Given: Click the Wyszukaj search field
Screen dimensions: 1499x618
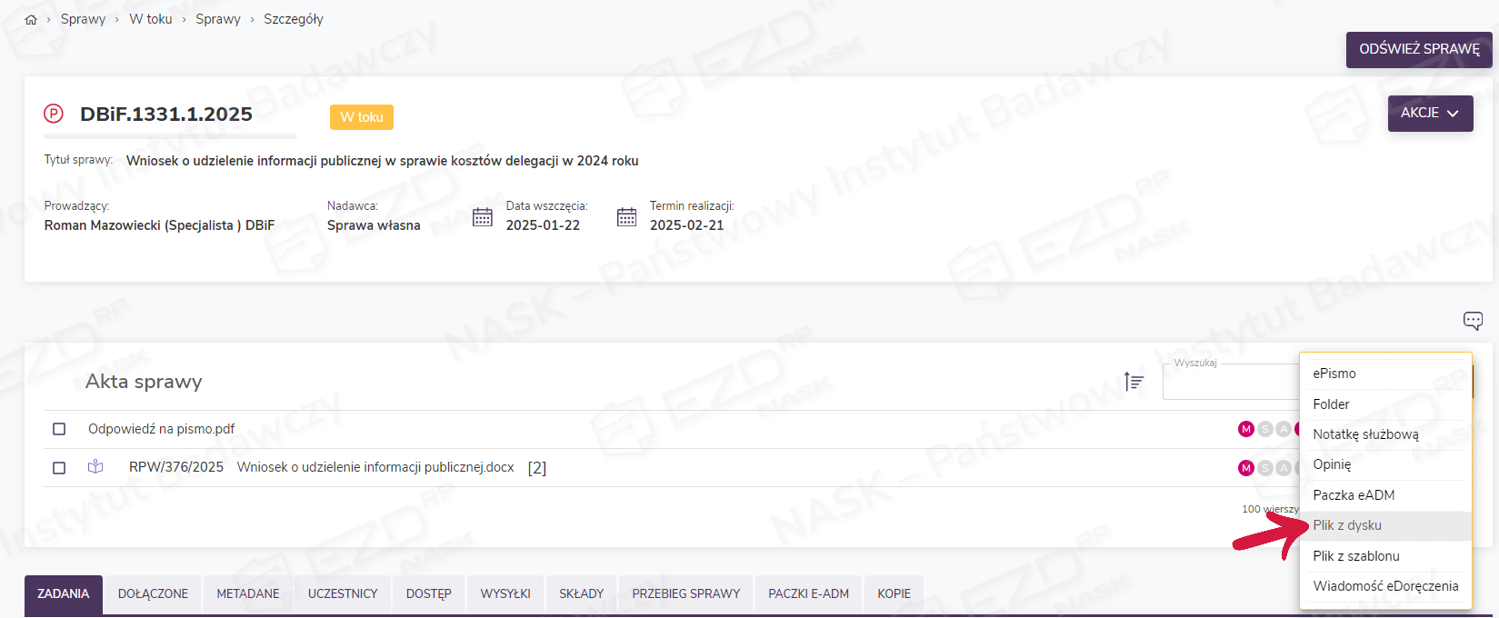Looking at the screenshot, I should [1231, 383].
